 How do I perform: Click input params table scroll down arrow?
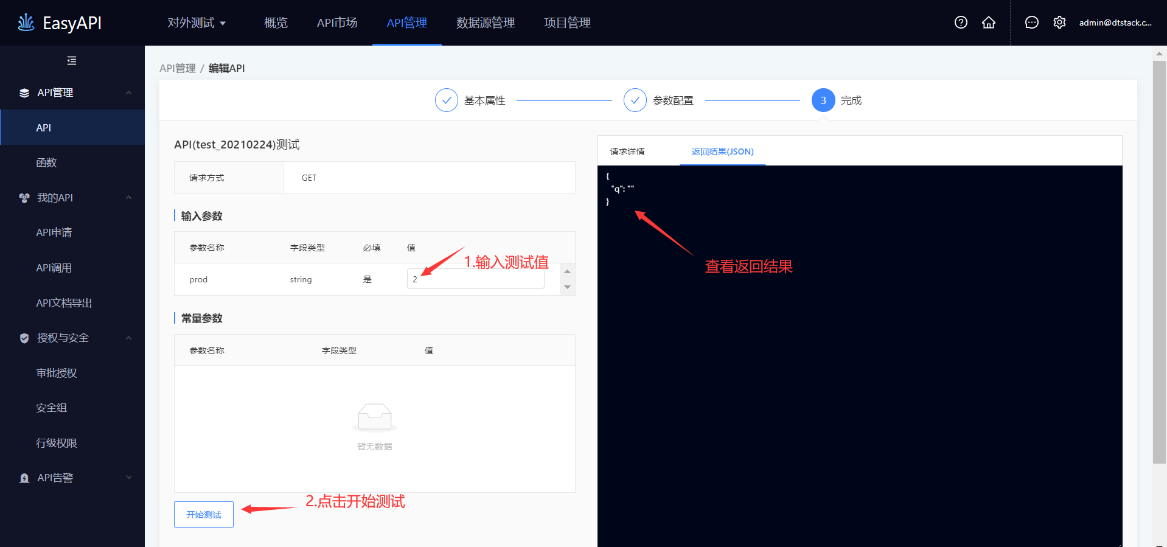click(567, 287)
